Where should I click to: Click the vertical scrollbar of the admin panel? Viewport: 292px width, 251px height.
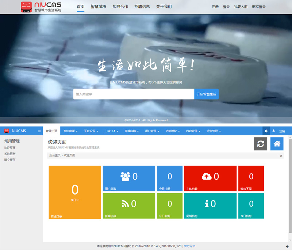290,188
